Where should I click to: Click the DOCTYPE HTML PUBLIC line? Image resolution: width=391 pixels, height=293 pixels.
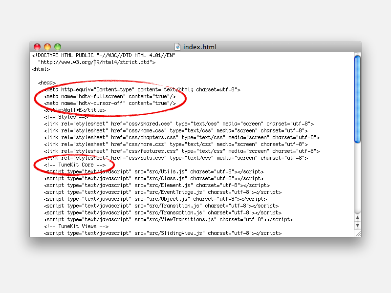coord(104,55)
